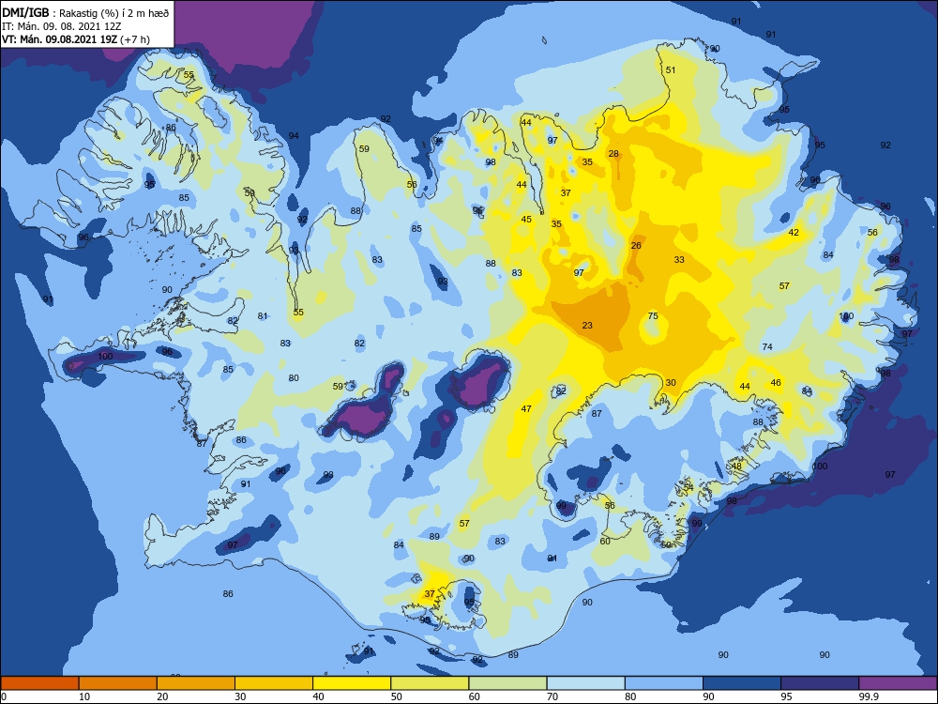Image resolution: width=938 pixels, height=704 pixels.
Task: Click the map humidity value "81"
Action: (x=264, y=316)
